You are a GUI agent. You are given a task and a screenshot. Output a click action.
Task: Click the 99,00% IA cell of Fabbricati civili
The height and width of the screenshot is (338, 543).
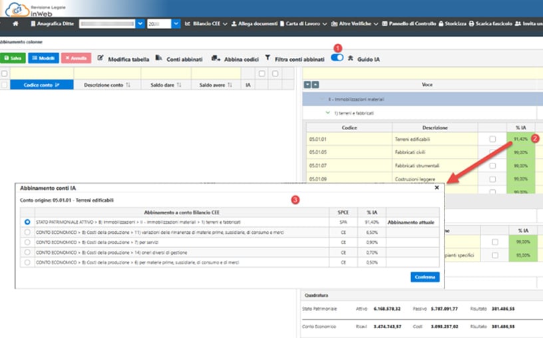(520, 152)
